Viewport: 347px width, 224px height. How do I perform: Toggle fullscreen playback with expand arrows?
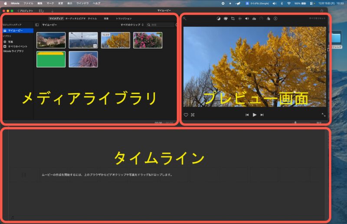[324, 115]
